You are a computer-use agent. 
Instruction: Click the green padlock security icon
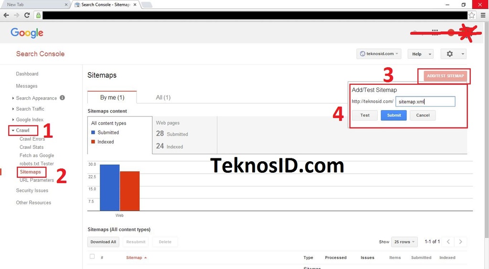click(x=38, y=15)
